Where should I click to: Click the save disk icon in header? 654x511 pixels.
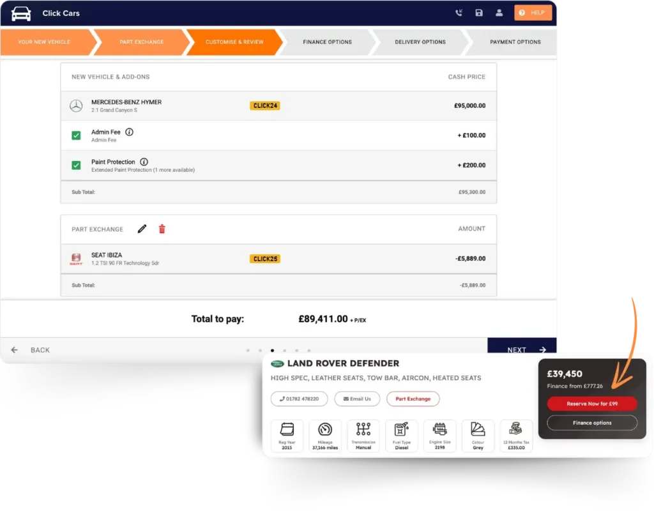point(479,13)
